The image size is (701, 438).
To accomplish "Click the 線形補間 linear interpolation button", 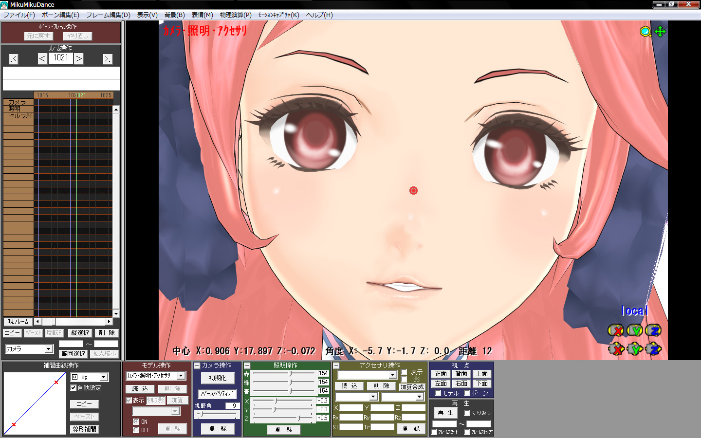I will point(84,429).
